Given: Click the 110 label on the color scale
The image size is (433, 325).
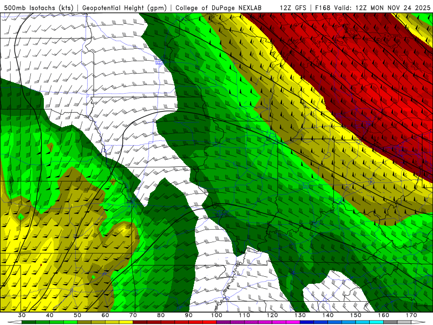Looking at the screenshot, I should 245,315.
